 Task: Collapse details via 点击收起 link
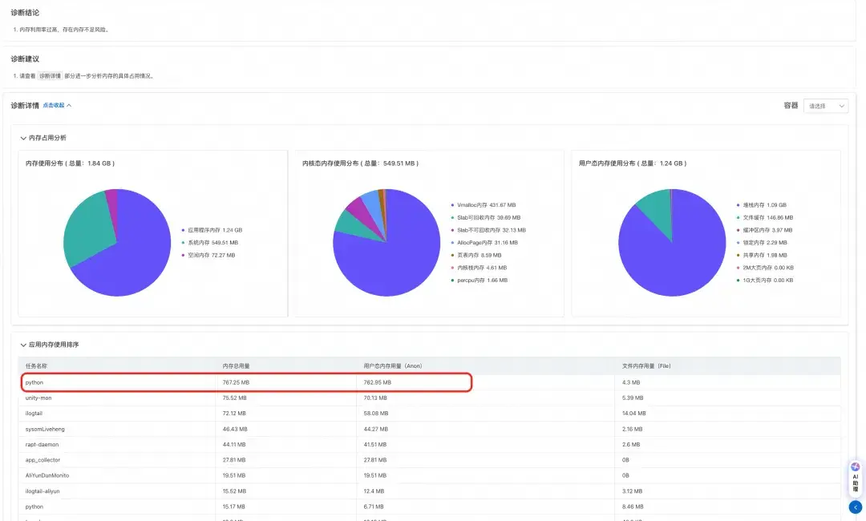[58, 105]
